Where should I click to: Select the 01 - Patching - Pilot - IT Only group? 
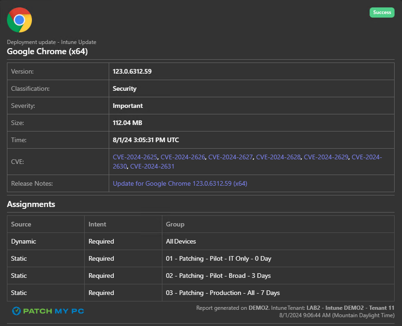(x=218, y=258)
